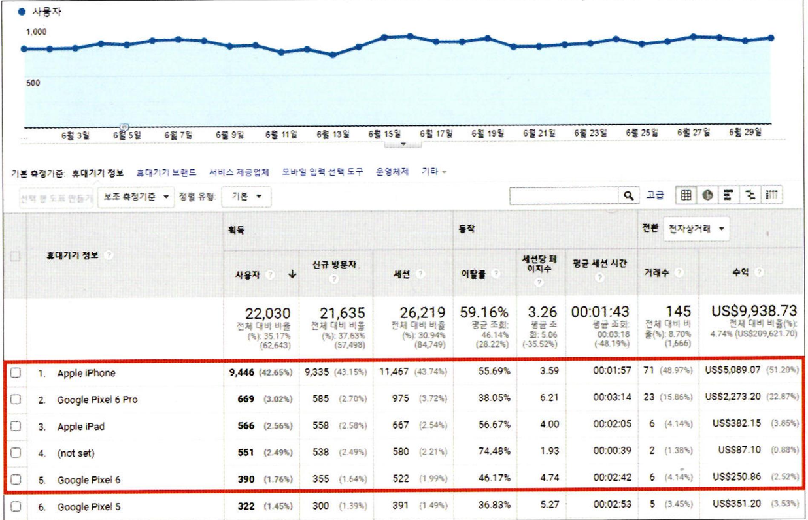Open help icon beside 이탈률 header
808x520 pixels.
point(496,275)
